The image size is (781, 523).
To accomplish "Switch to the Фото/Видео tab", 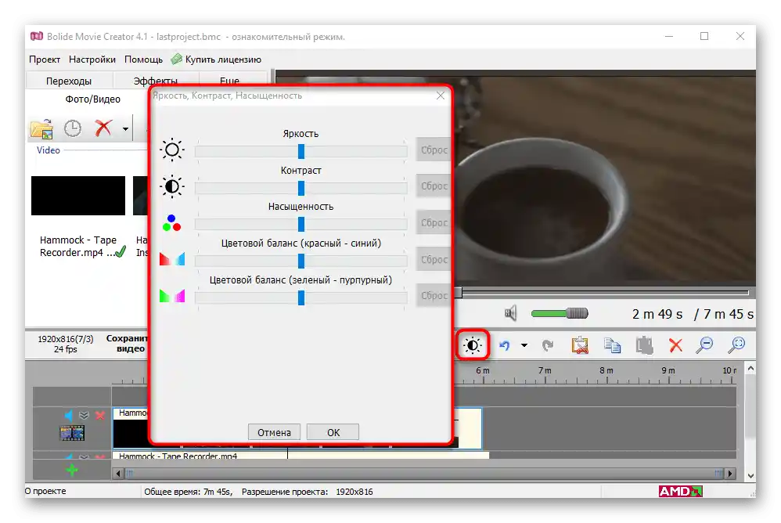I will pos(92,99).
